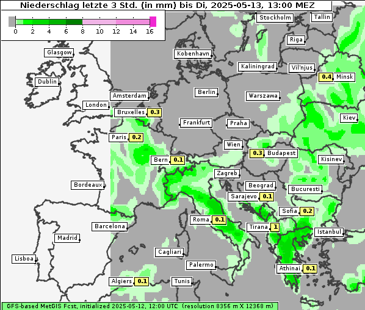This screenshot has height=310, width=365.
Task: Click the Tirana label
Action: pos(258,227)
